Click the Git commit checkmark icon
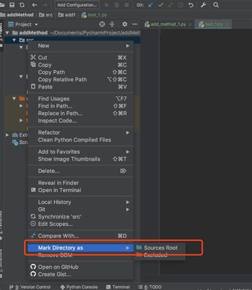252x290 pixels. 161,5
